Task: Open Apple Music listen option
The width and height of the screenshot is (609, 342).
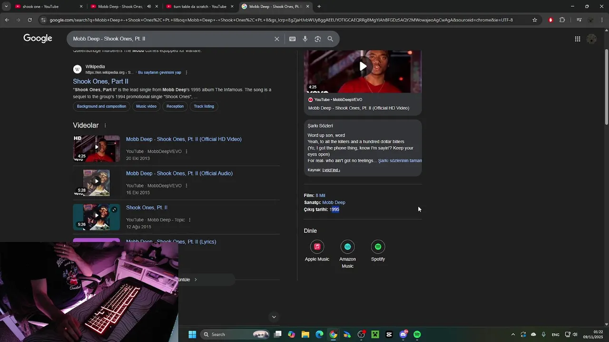Action: tap(317, 251)
